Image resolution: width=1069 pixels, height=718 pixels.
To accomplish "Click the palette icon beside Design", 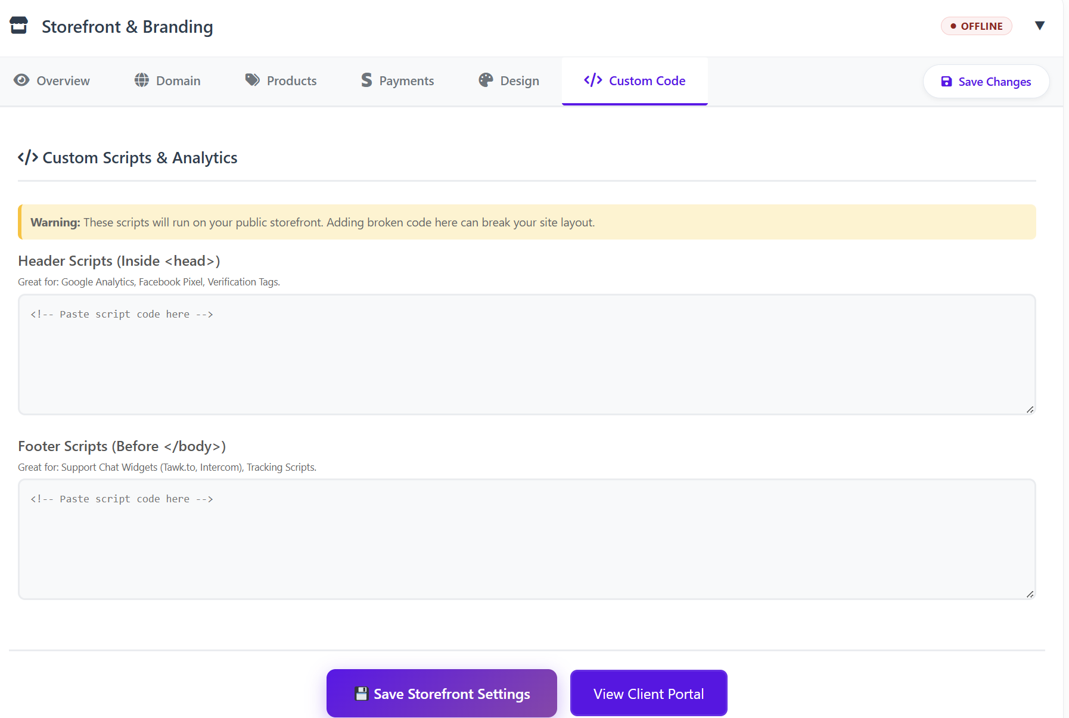I will [486, 80].
